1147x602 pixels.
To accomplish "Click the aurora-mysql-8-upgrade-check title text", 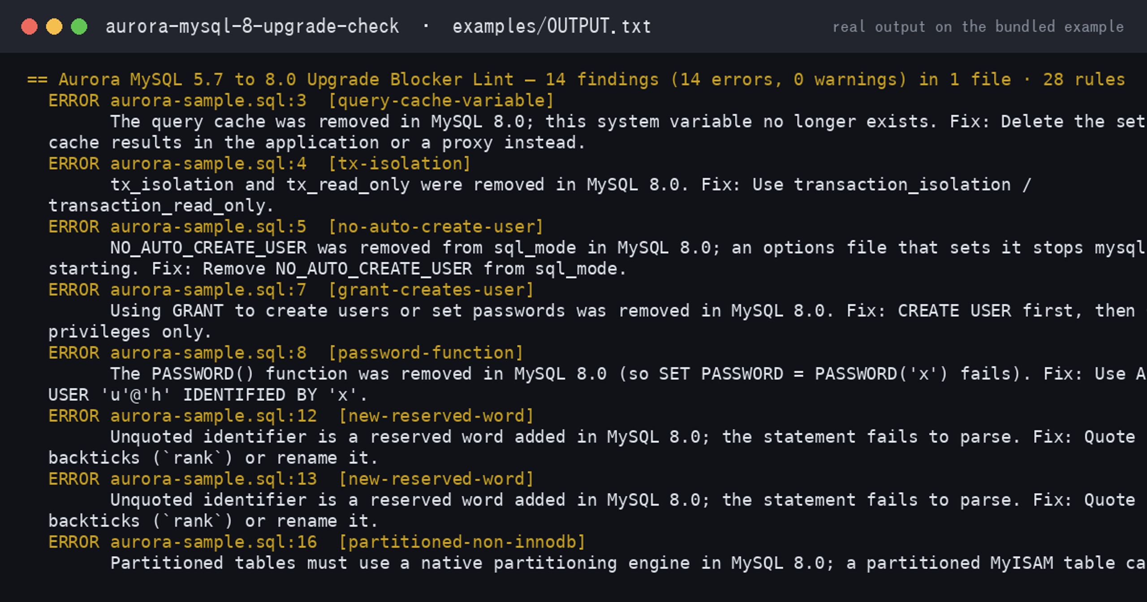I will pos(252,26).
